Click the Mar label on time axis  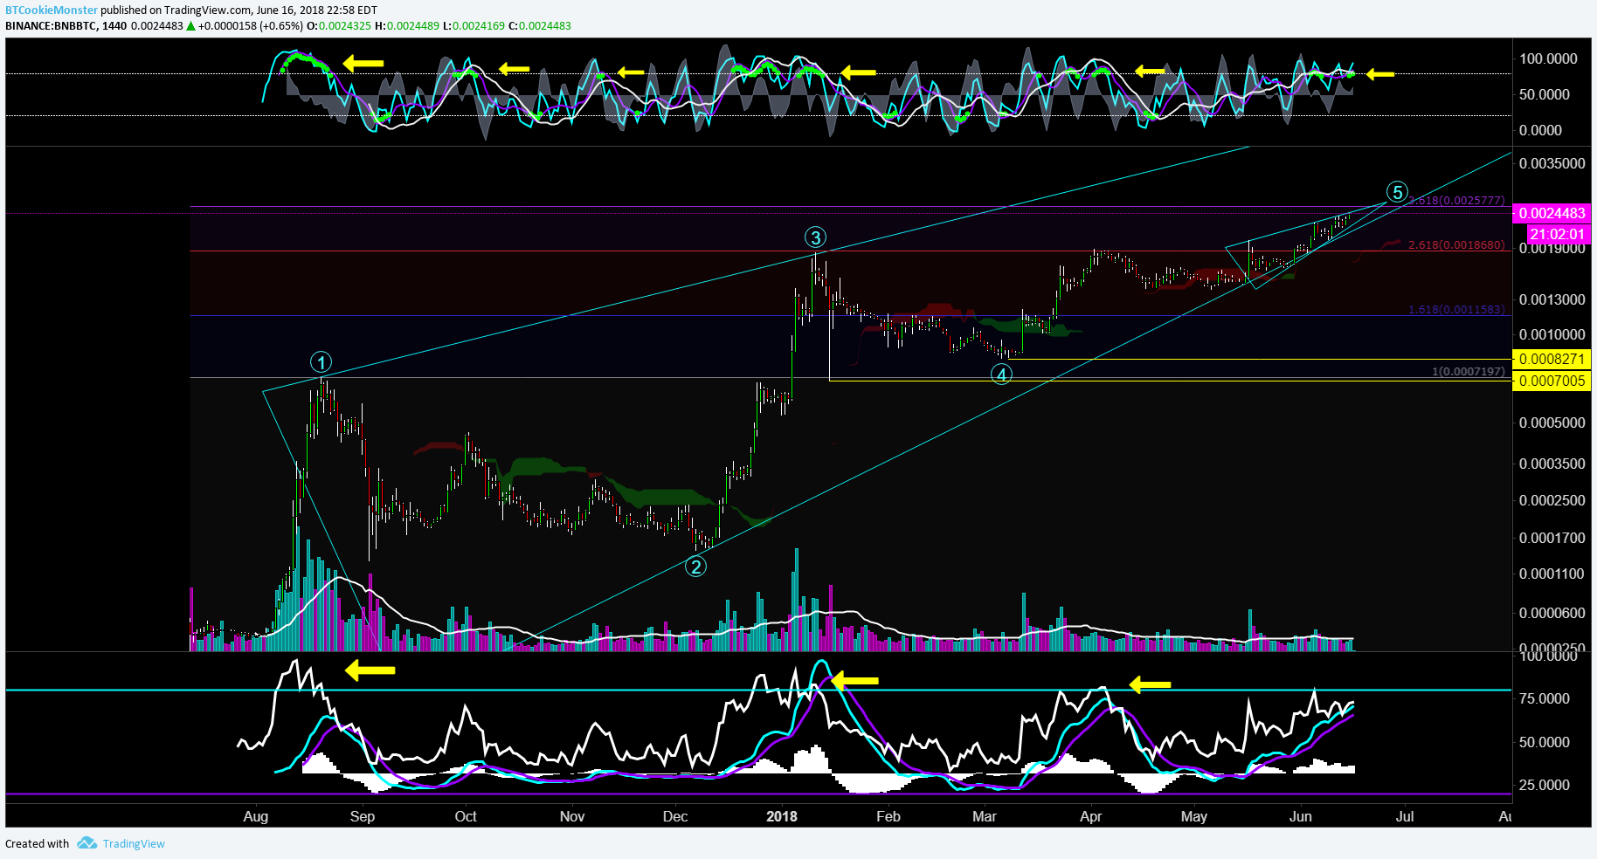[985, 816]
